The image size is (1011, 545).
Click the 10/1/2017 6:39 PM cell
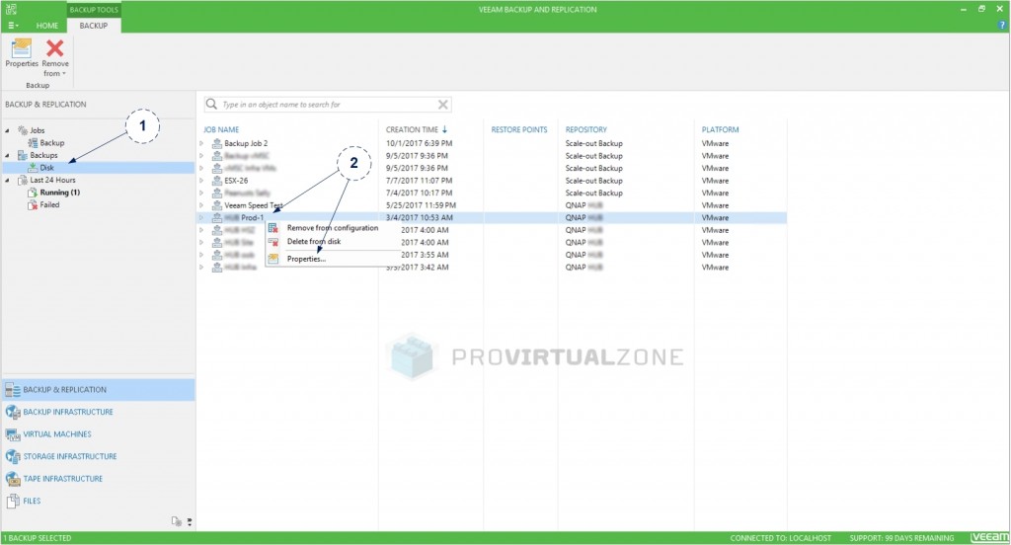tap(419, 143)
